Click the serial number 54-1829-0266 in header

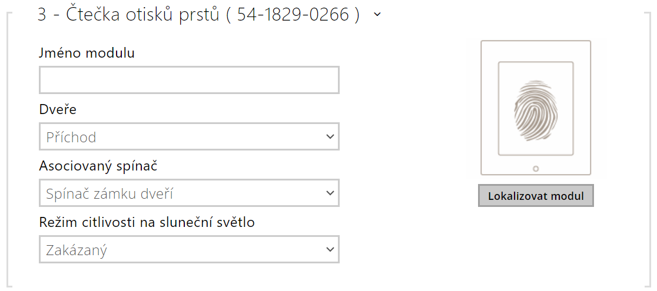(x=293, y=15)
